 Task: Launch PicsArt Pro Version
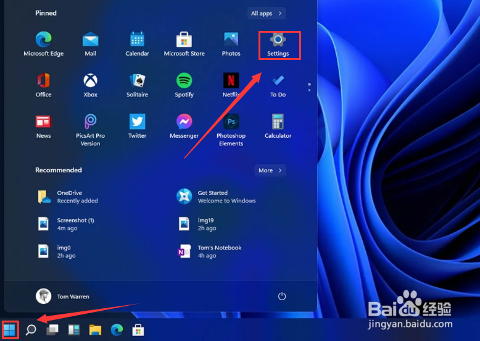point(90,130)
